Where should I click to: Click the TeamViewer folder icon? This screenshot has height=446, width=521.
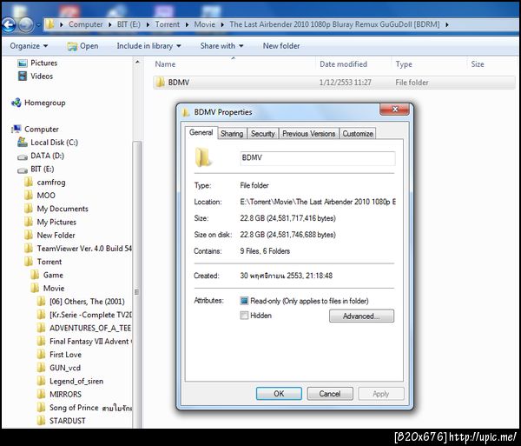pyautogui.click(x=29, y=249)
